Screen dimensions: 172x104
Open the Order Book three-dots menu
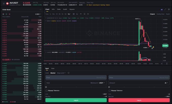point(40,10)
